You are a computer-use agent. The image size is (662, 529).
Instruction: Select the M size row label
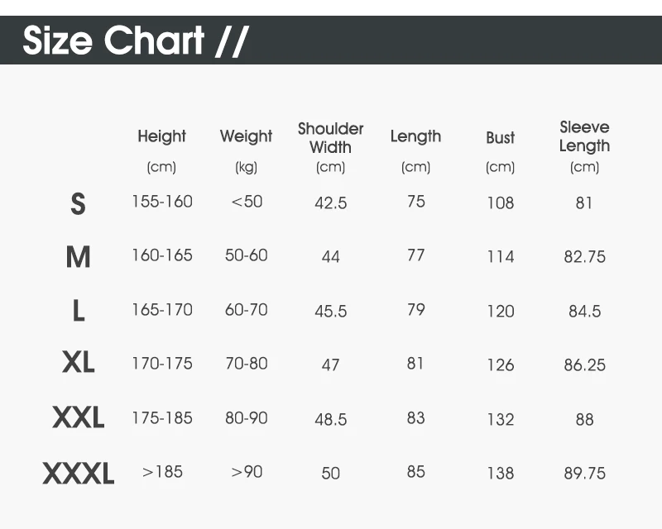coord(78,256)
